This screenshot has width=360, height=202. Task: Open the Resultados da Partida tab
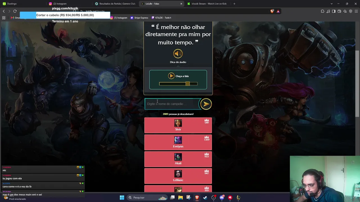115,4
